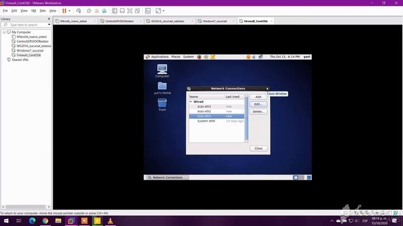Viewport: 403px width, 226px height.
Task: Select Mikrotik_nuevo_estesi in the library tree
Action: point(31,37)
